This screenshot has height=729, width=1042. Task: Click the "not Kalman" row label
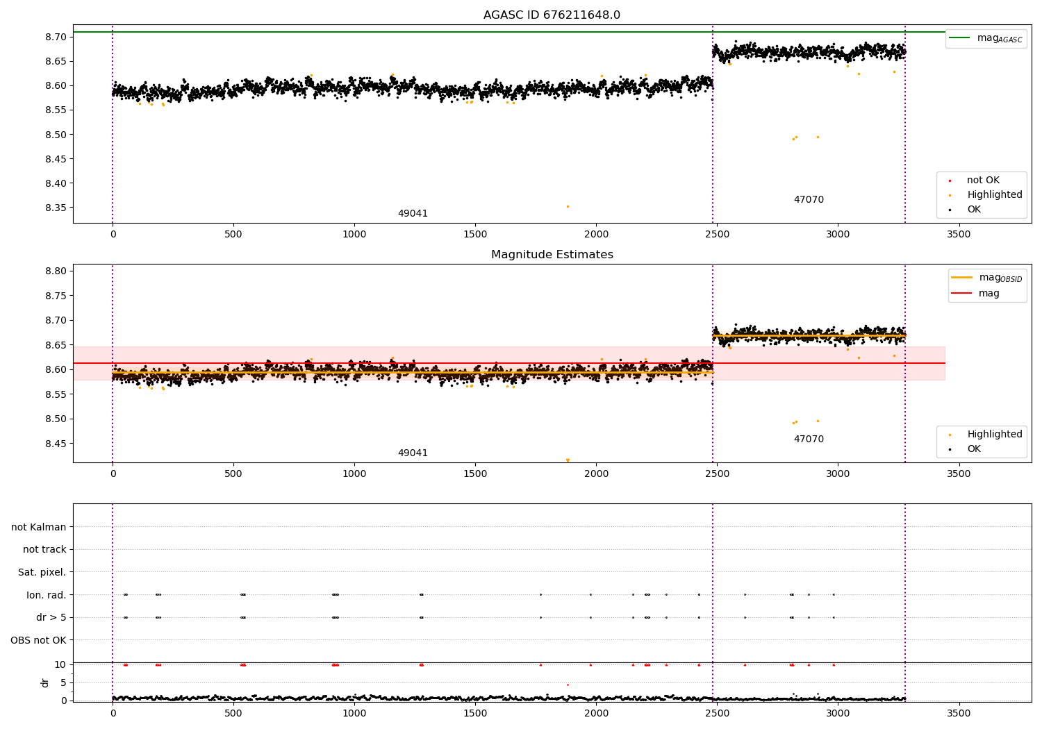click(x=39, y=528)
